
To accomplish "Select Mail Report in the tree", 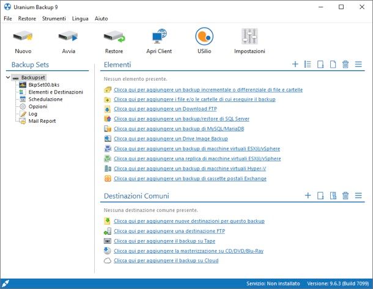I will click(x=42, y=121).
